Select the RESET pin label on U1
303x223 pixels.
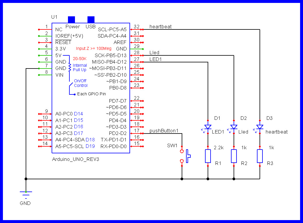(64, 42)
